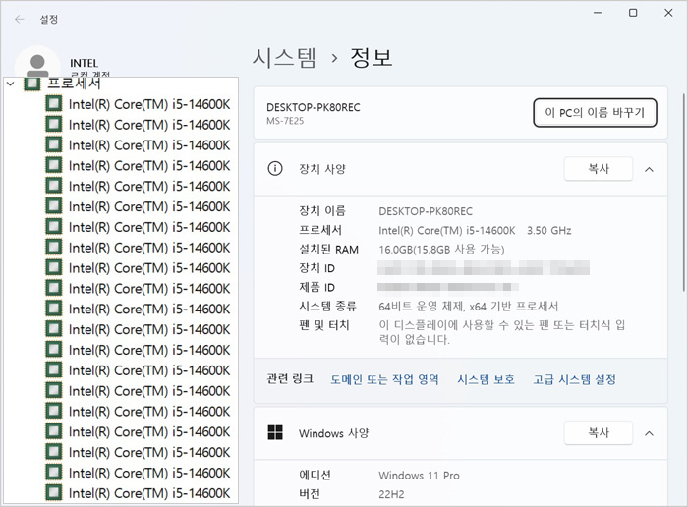The height and width of the screenshot is (507, 688).
Task: Click the 설정 window title text
Action: point(49,20)
